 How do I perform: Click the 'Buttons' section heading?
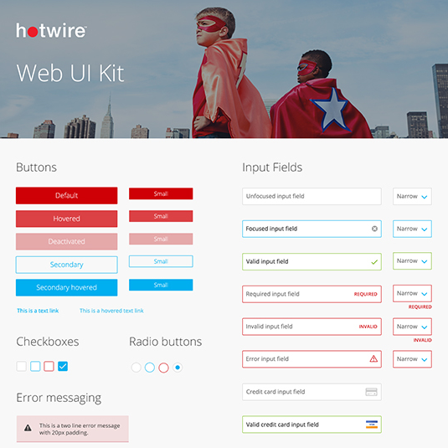36,167
